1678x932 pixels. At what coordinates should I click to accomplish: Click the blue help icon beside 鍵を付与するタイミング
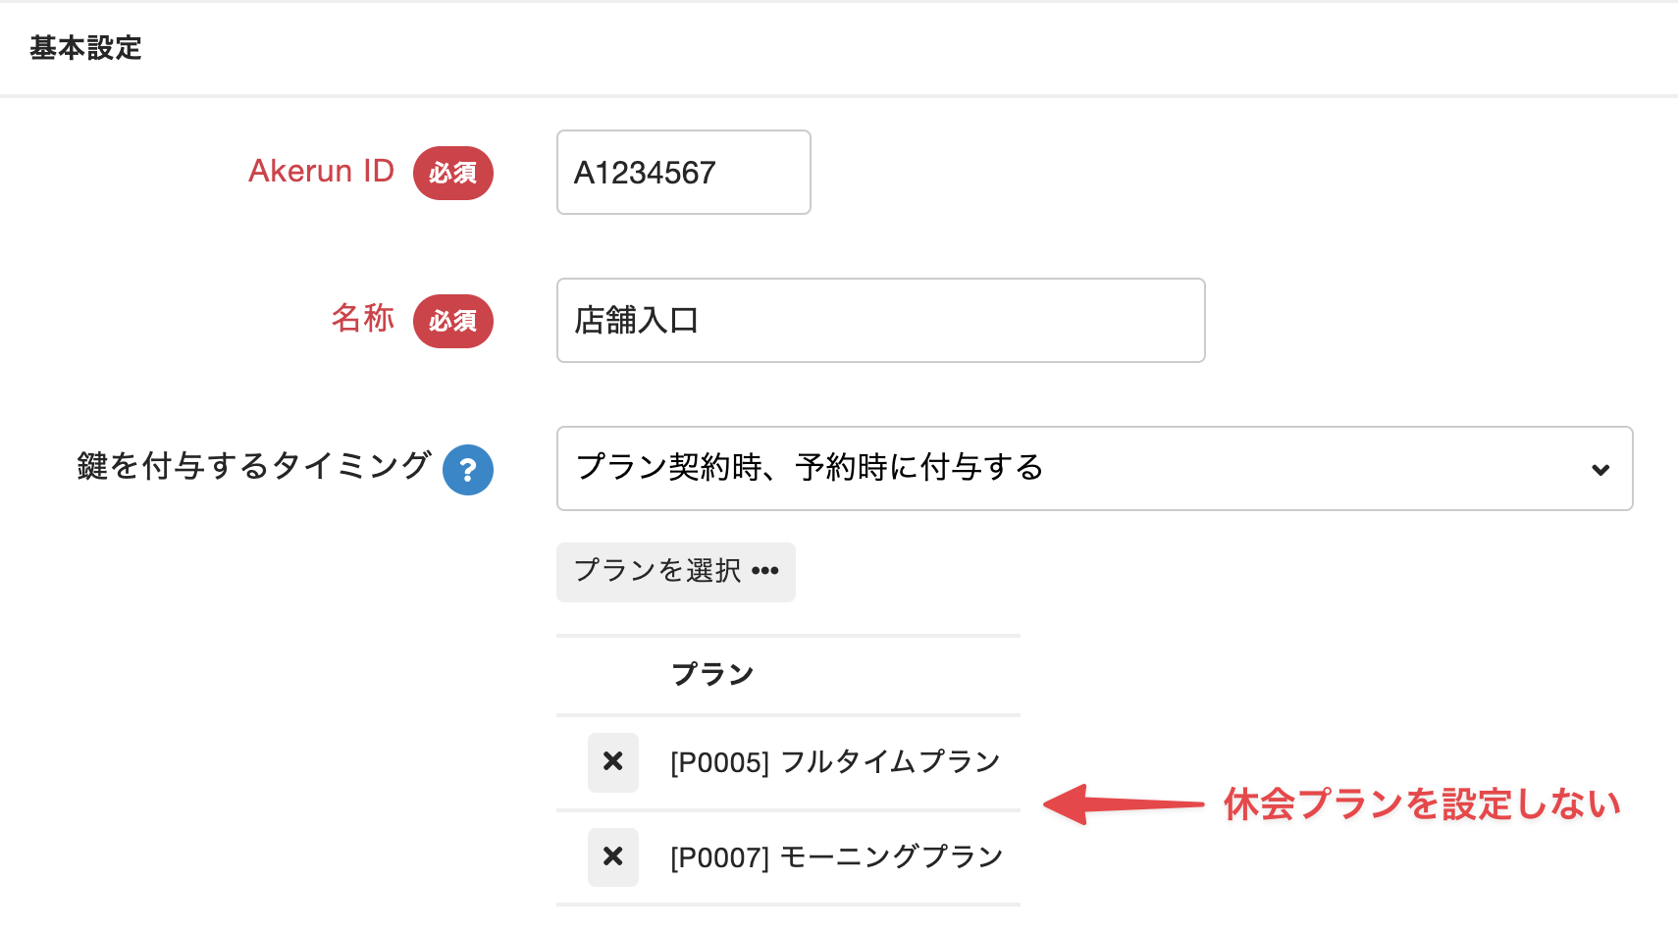[468, 470]
